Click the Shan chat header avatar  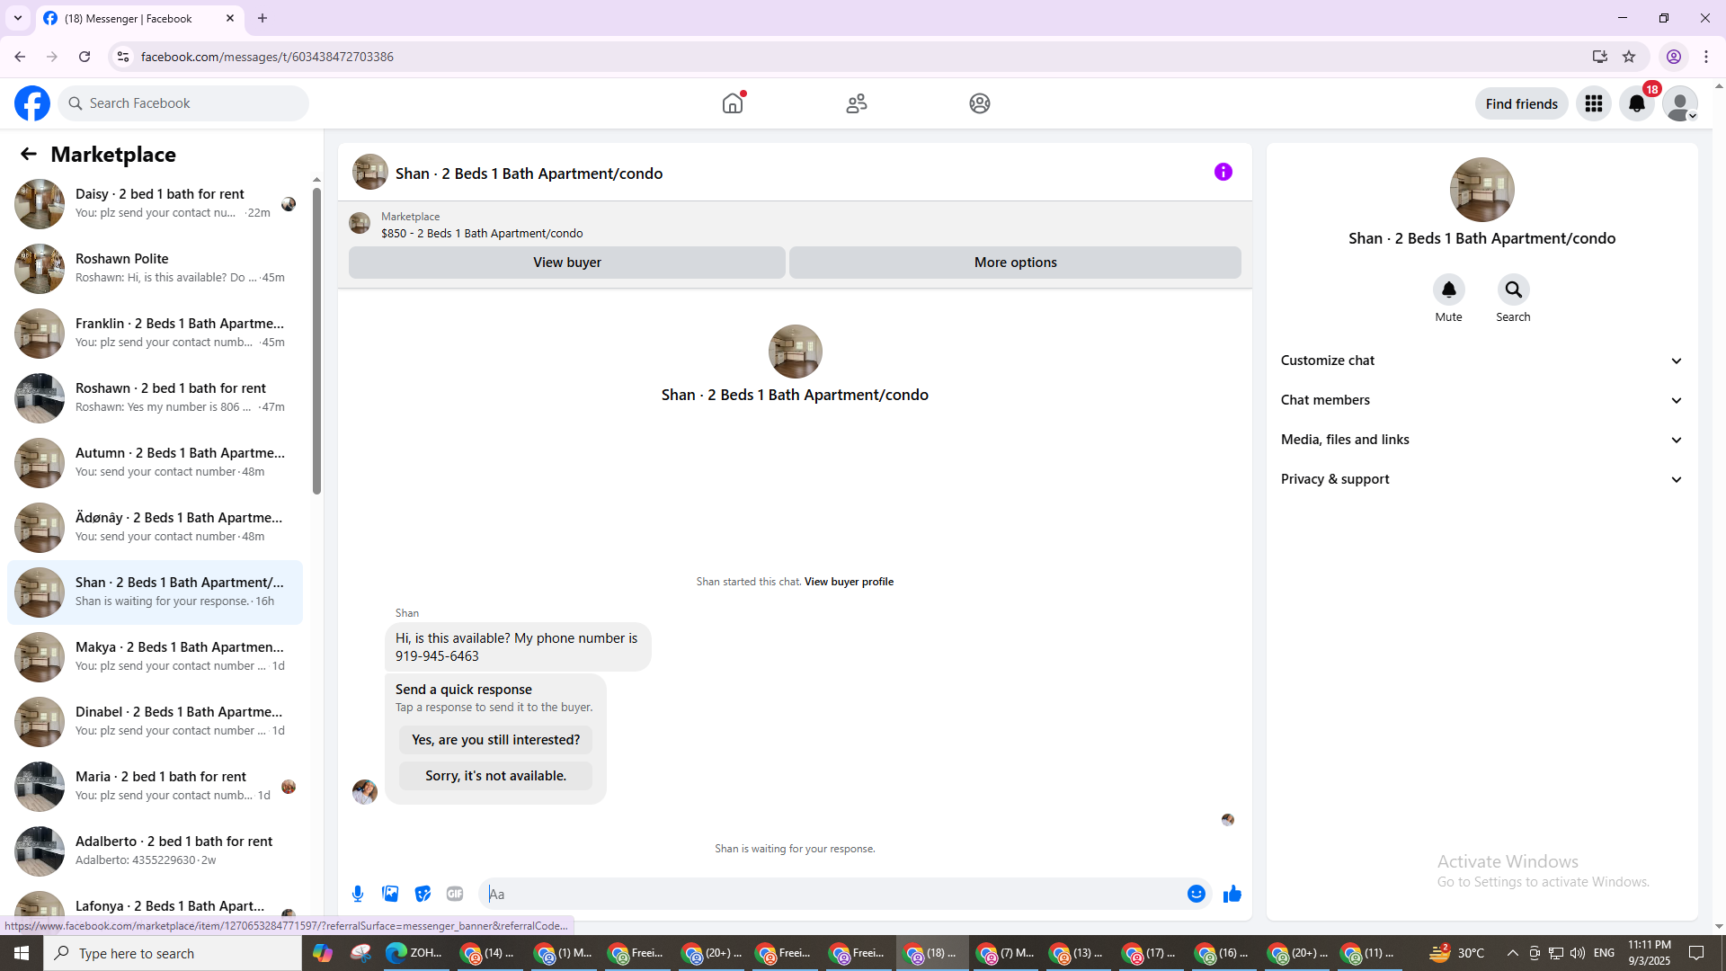click(369, 173)
